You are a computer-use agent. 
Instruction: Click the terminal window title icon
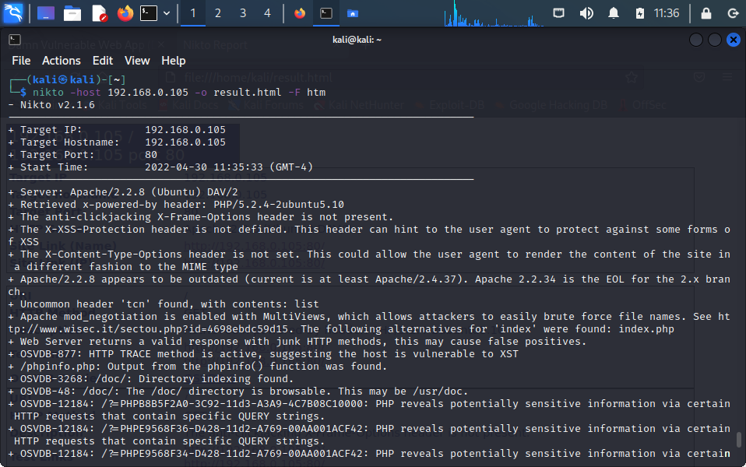(15, 40)
